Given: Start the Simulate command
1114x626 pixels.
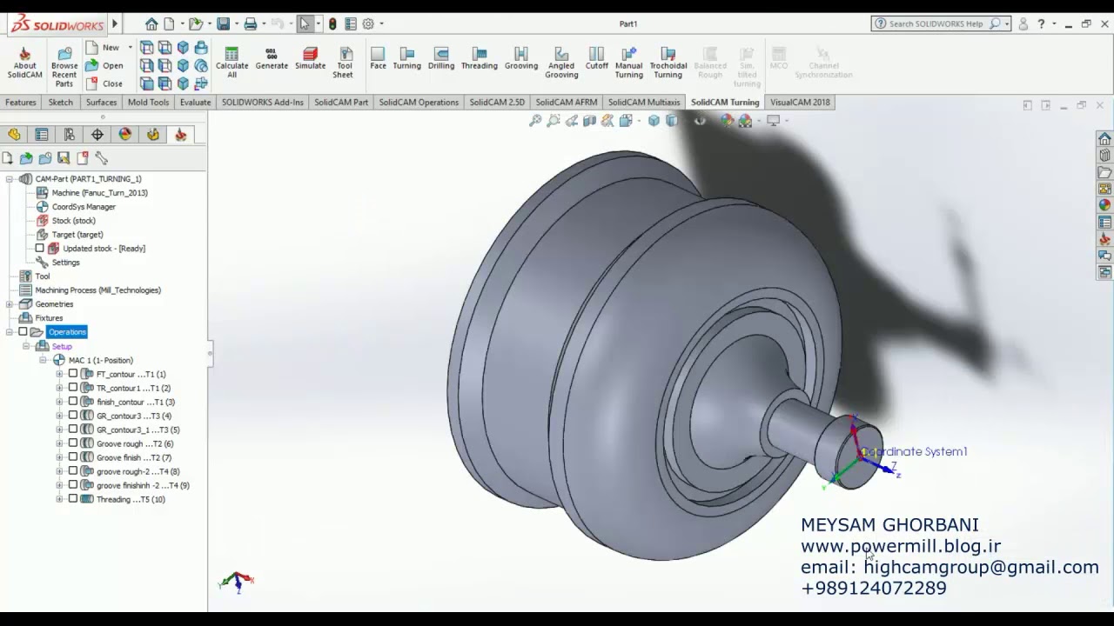Looking at the screenshot, I should pyautogui.click(x=310, y=59).
